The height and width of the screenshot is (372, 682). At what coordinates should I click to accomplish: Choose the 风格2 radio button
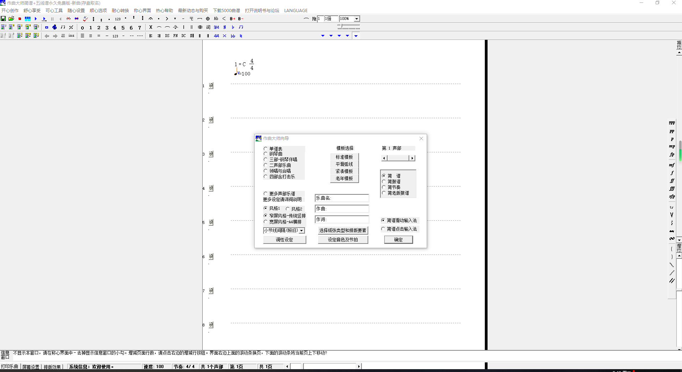(x=288, y=209)
